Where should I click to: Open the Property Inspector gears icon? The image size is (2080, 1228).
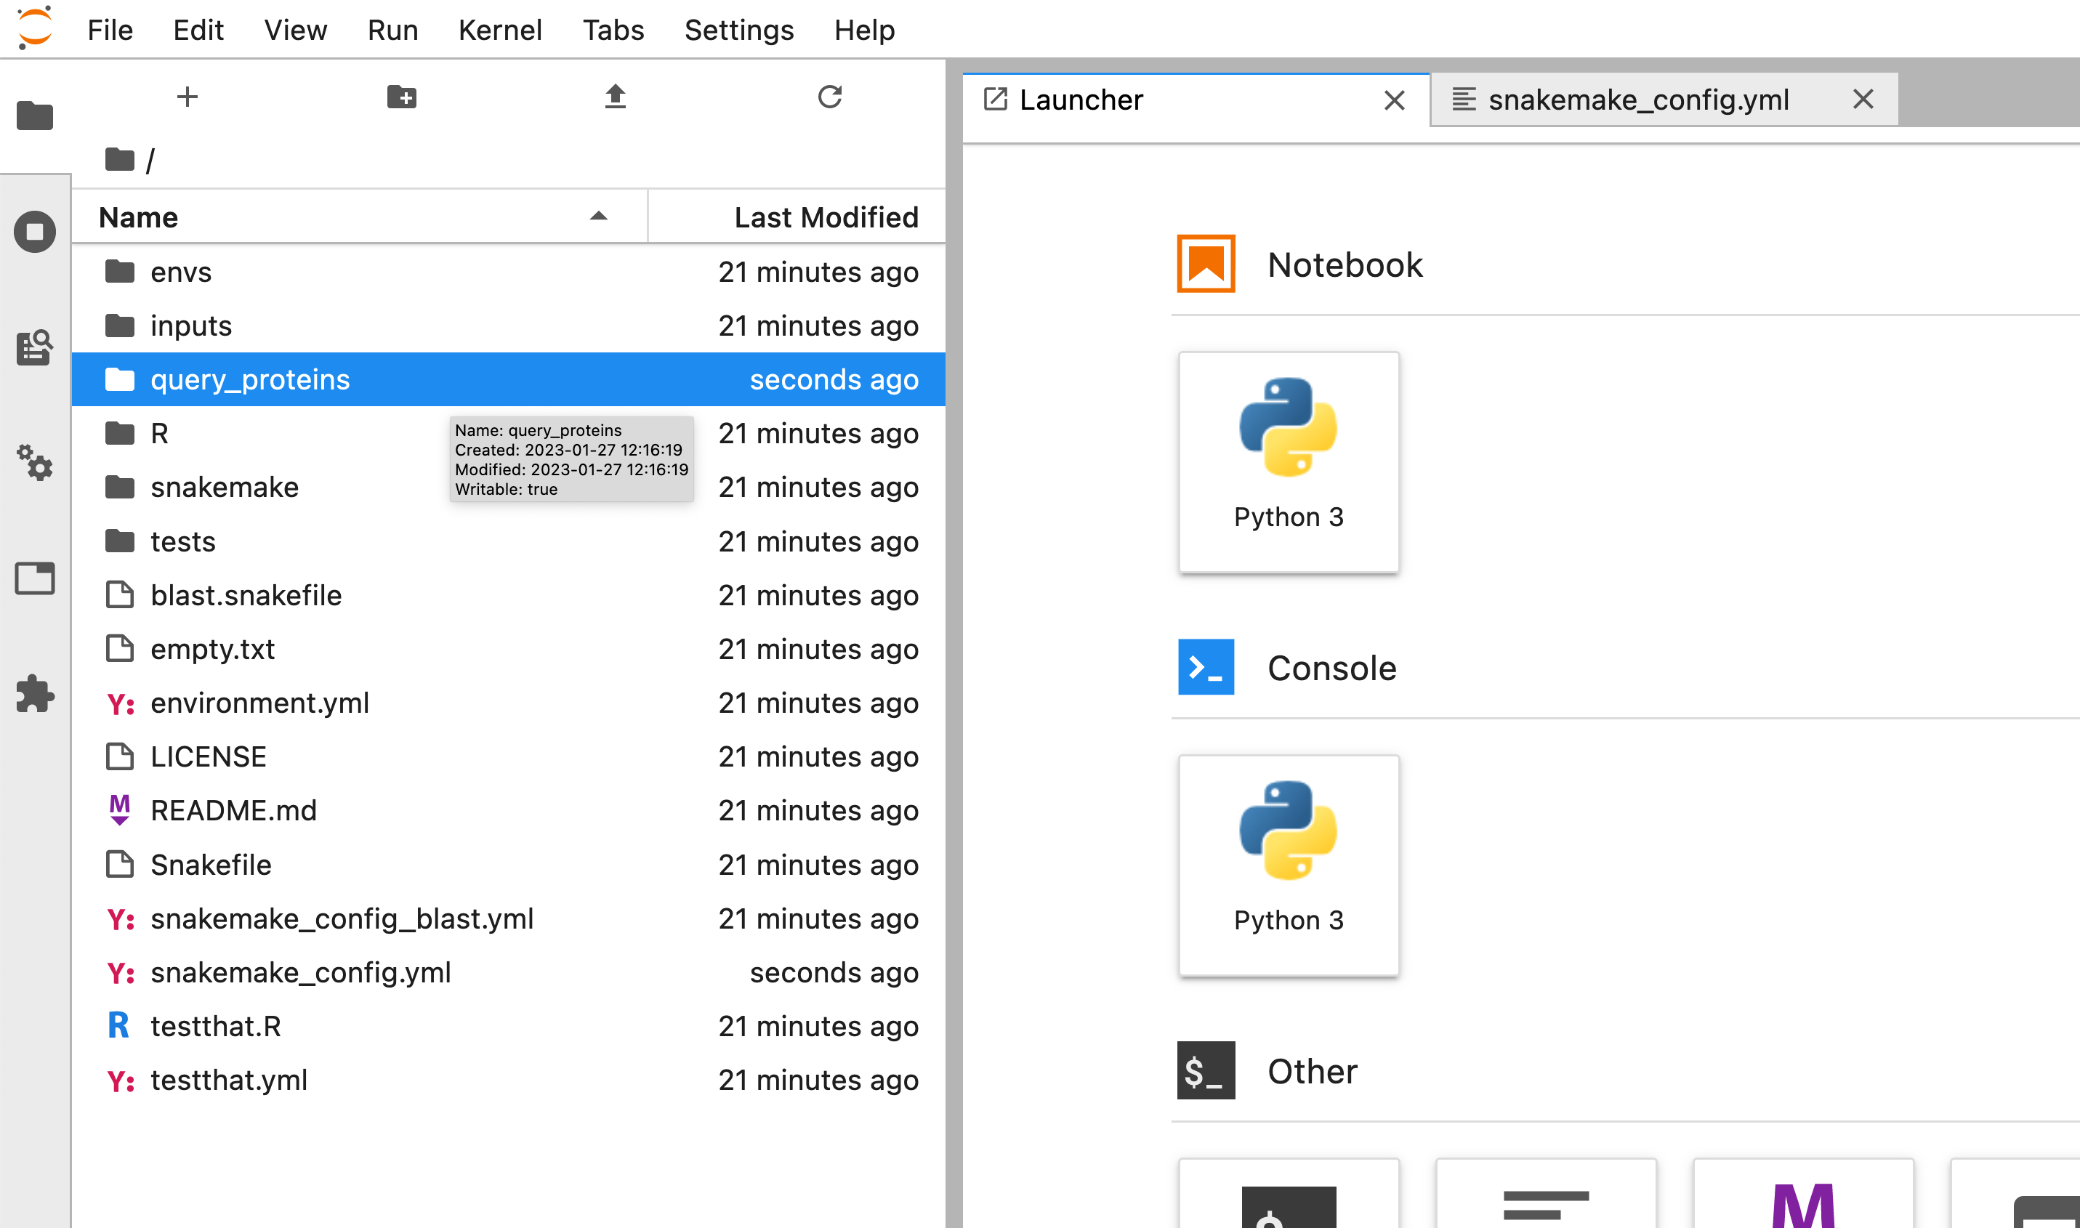pos(35,463)
